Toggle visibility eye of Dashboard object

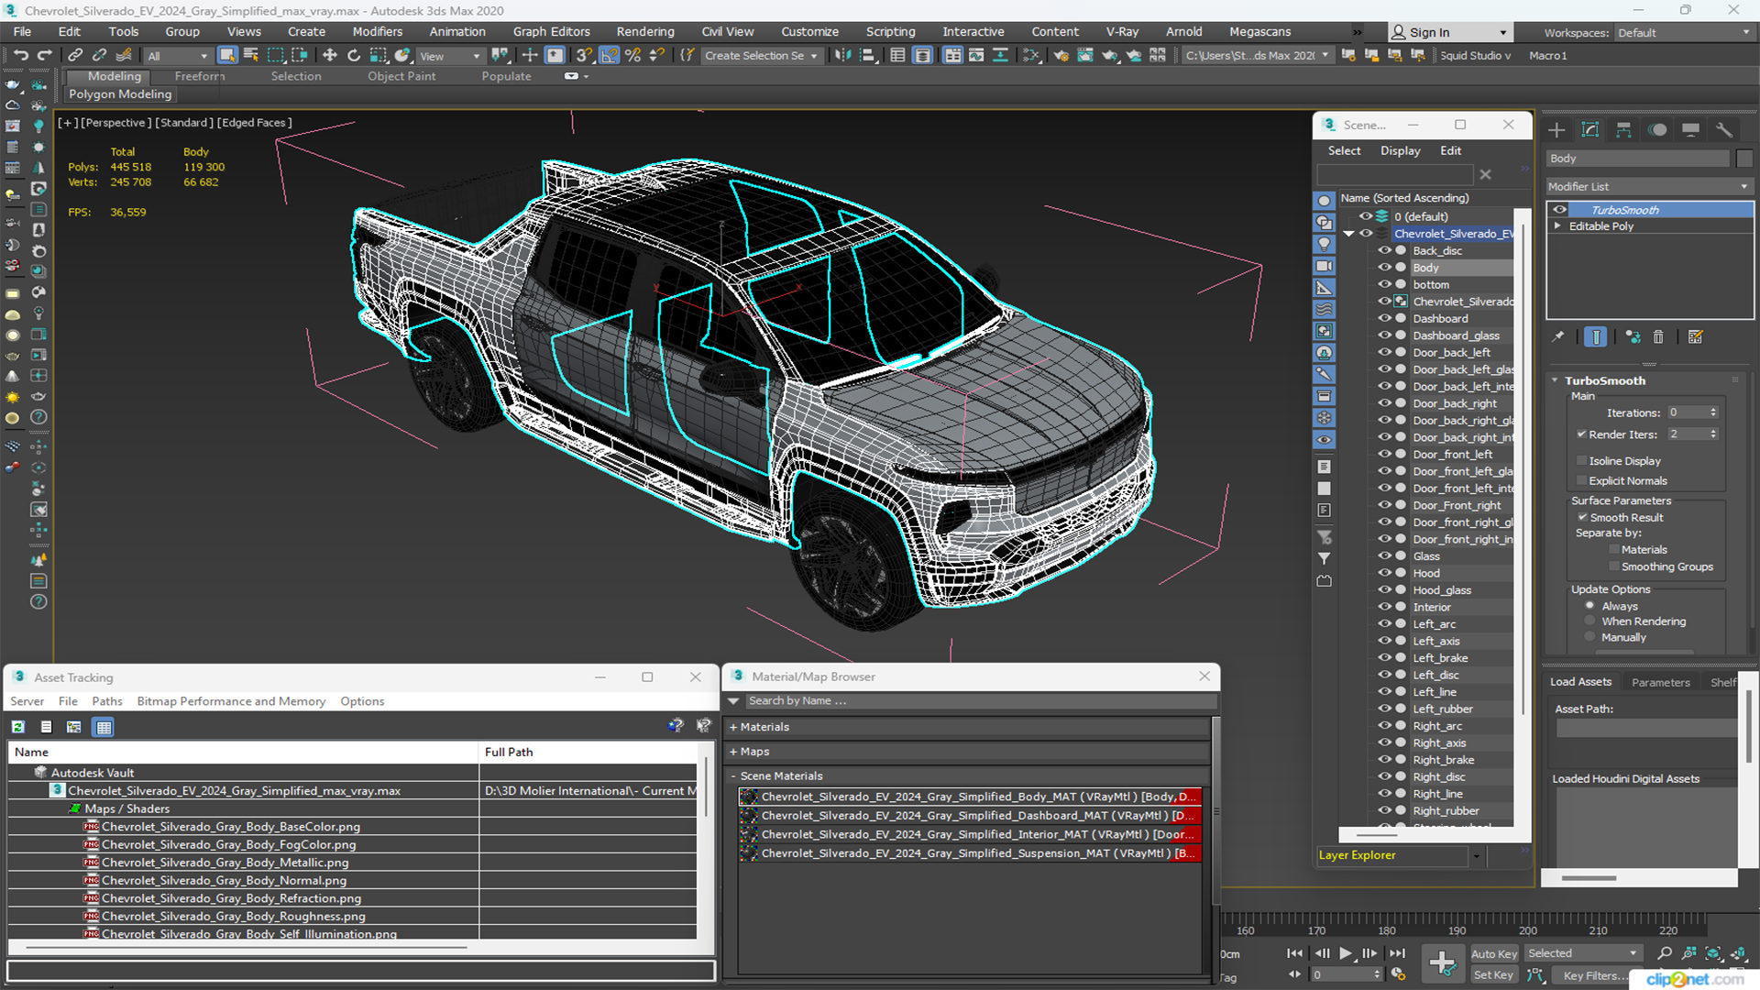tap(1384, 318)
